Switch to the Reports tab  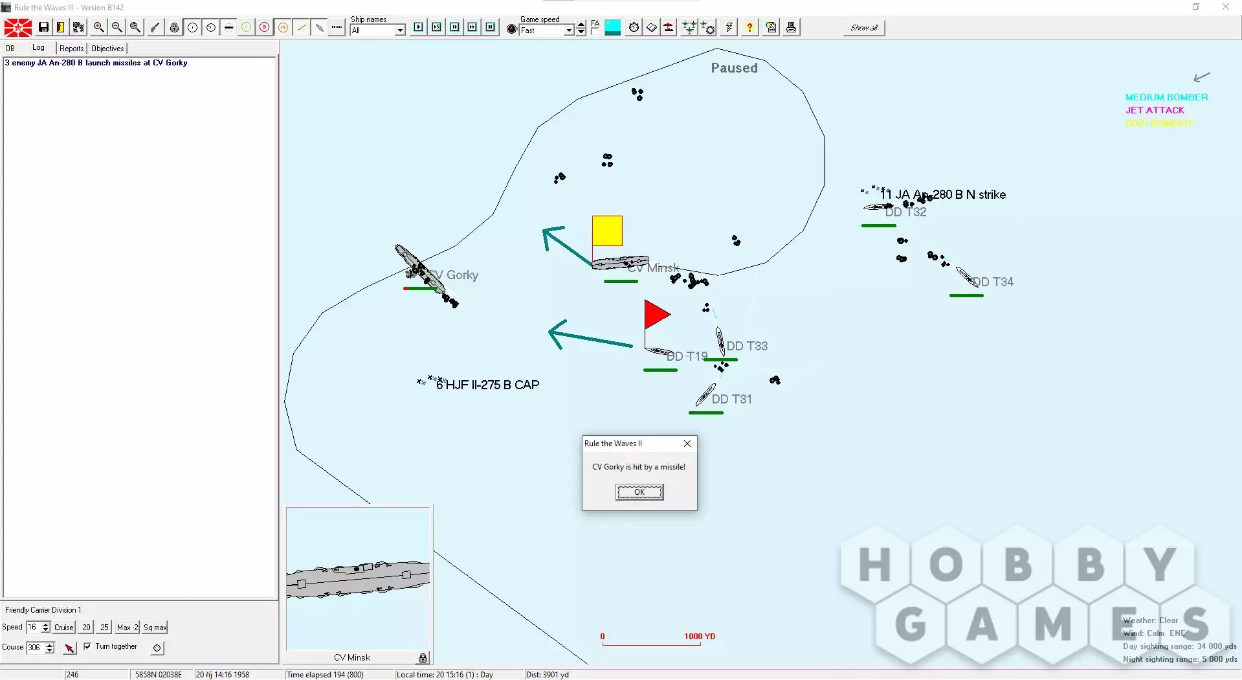(x=71, y=49)
